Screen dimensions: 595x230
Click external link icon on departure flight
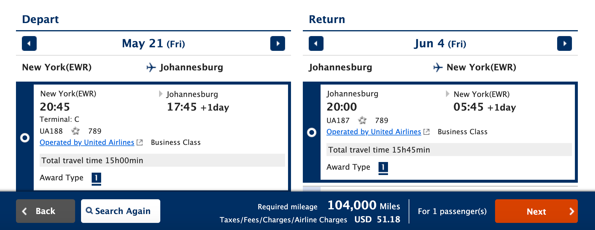pos(140,142)
